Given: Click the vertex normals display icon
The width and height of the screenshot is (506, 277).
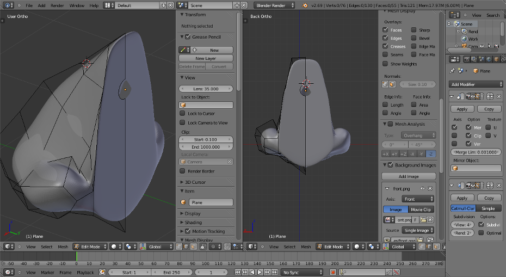Looking at the screenshot, I should (385, 84).
